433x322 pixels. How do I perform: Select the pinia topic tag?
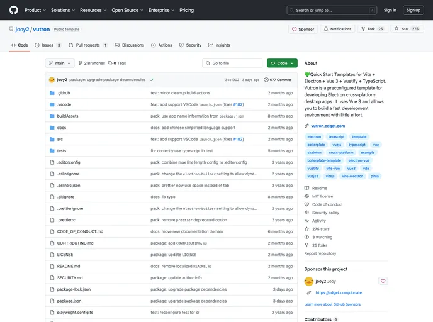374,176
